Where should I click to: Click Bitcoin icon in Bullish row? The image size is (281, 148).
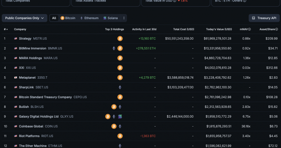point(114,107)
